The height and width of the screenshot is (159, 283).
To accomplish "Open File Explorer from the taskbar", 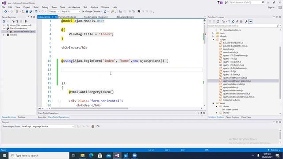I will coord(83,155).
